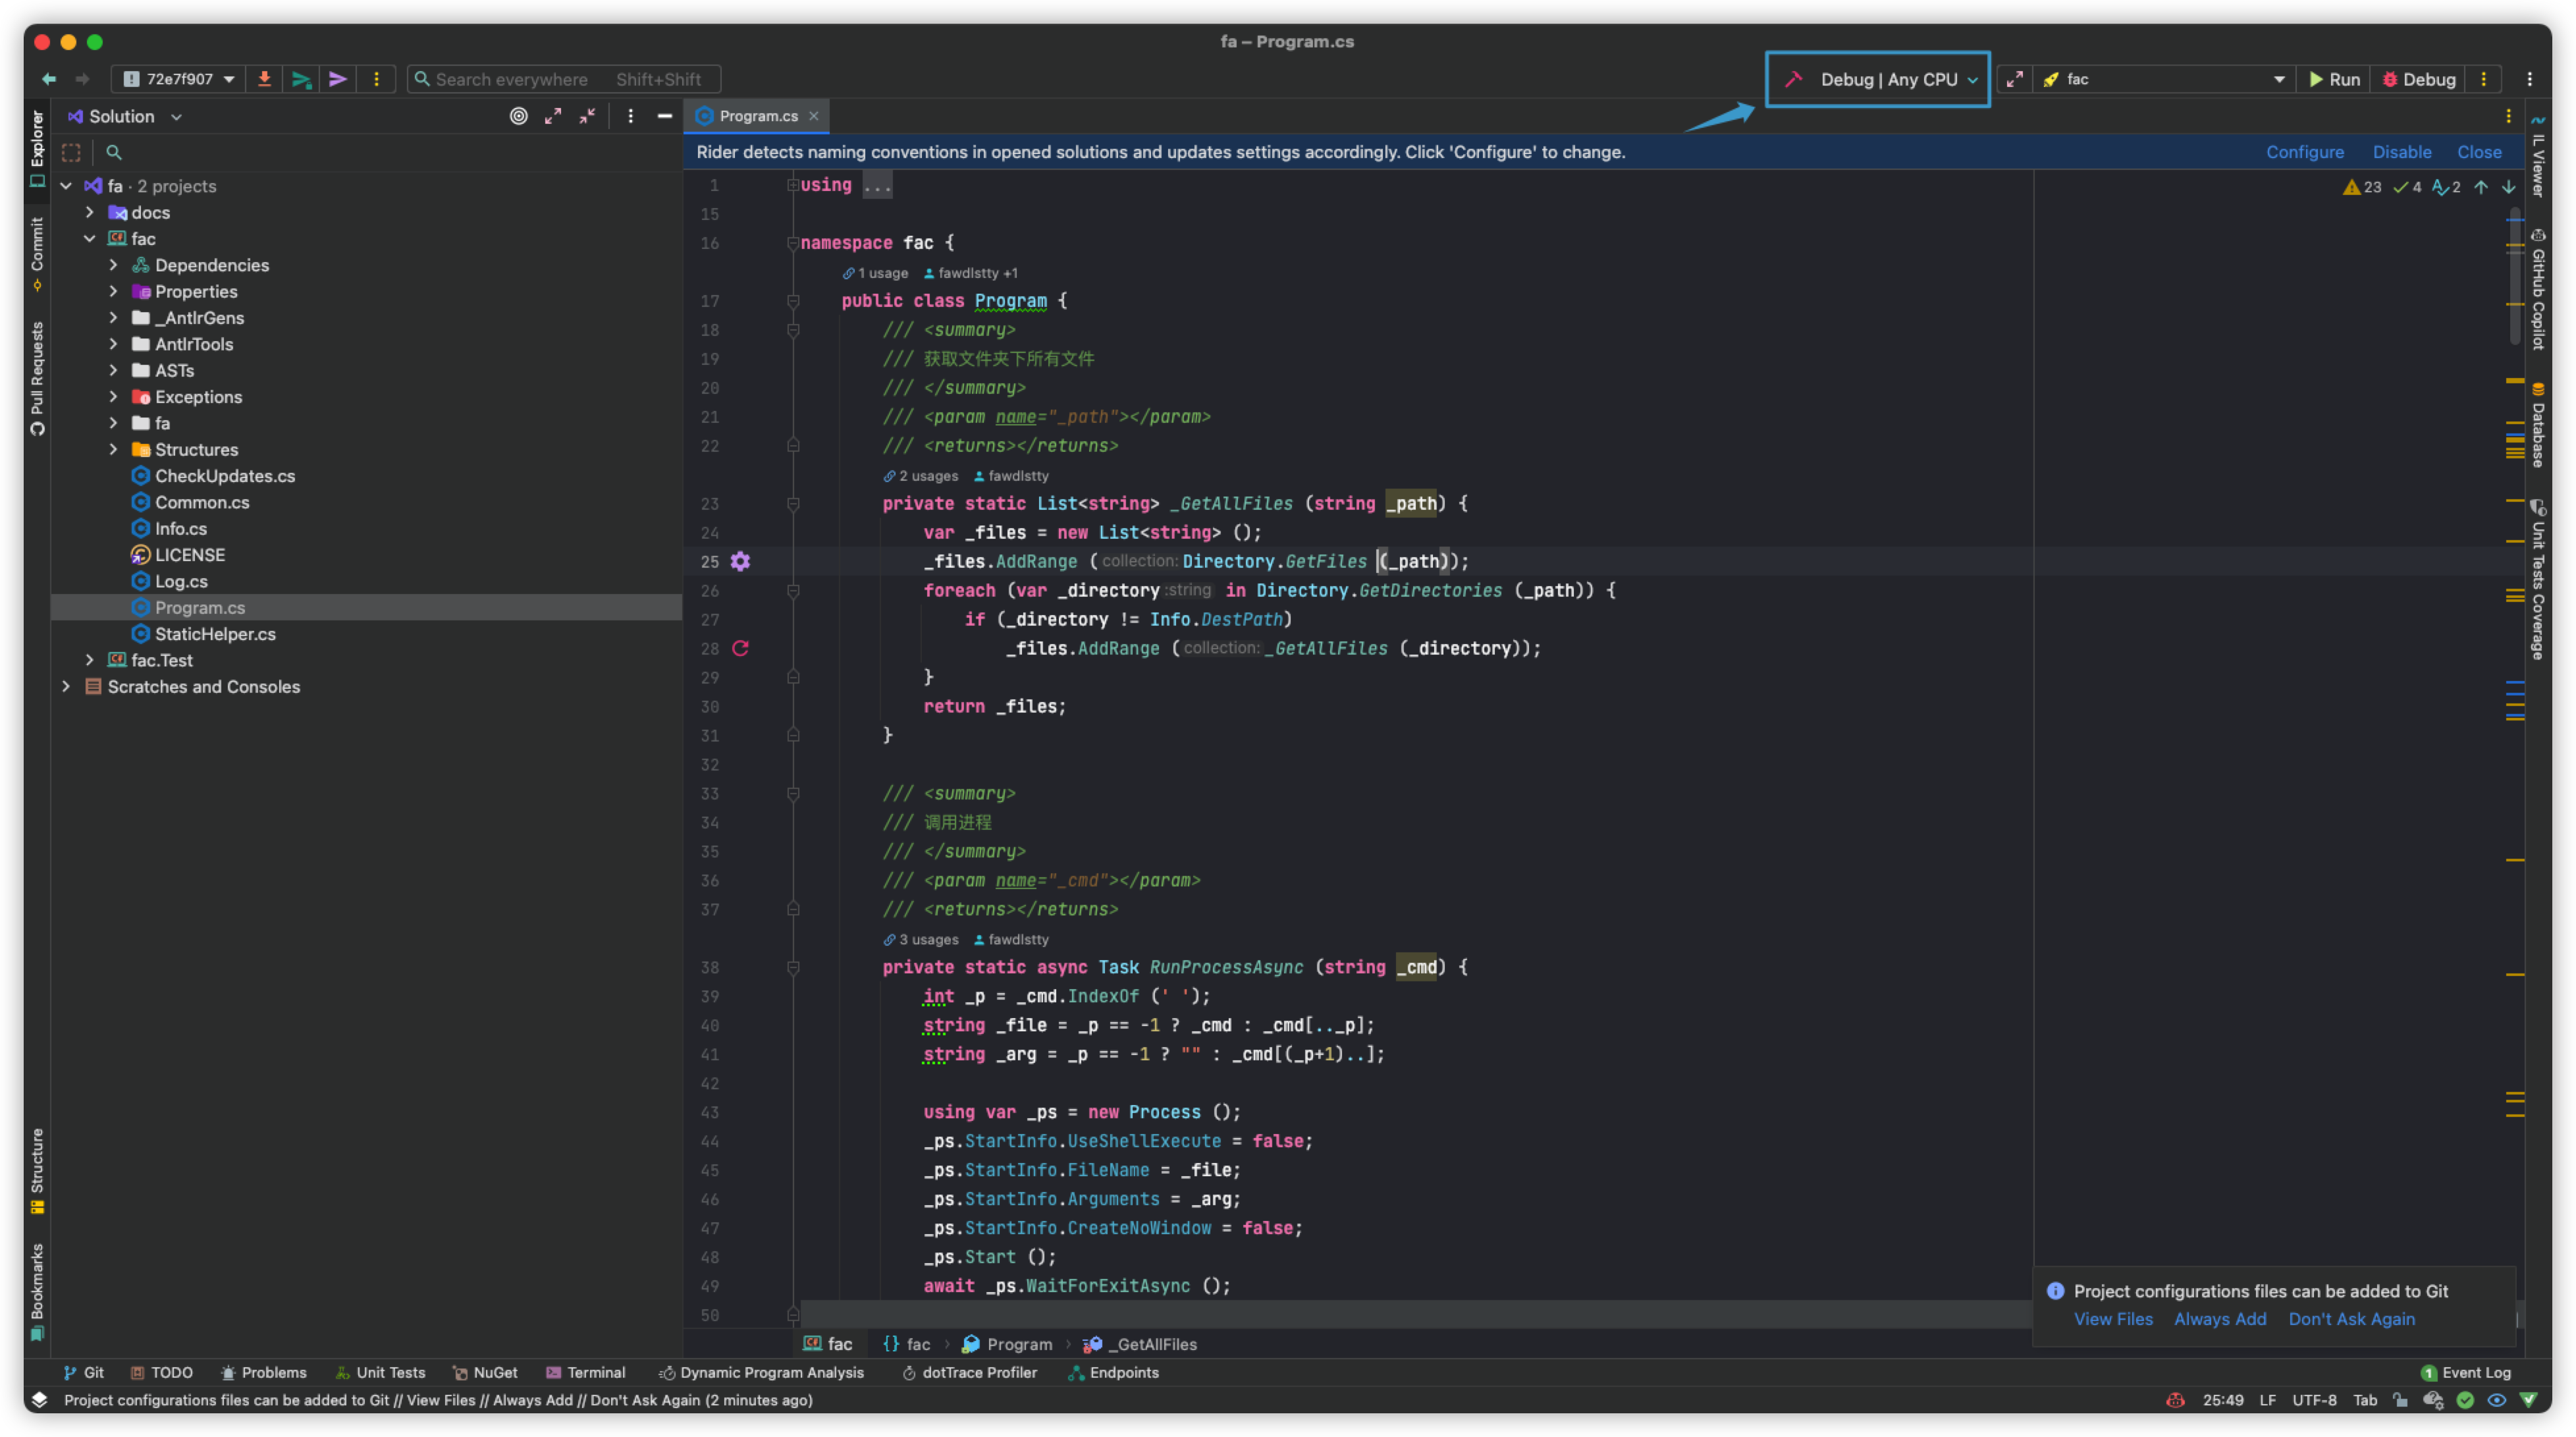Click Expand All in Solution explorer
This screenshot has height=1437, width=2576.
(x=553, y=116)
